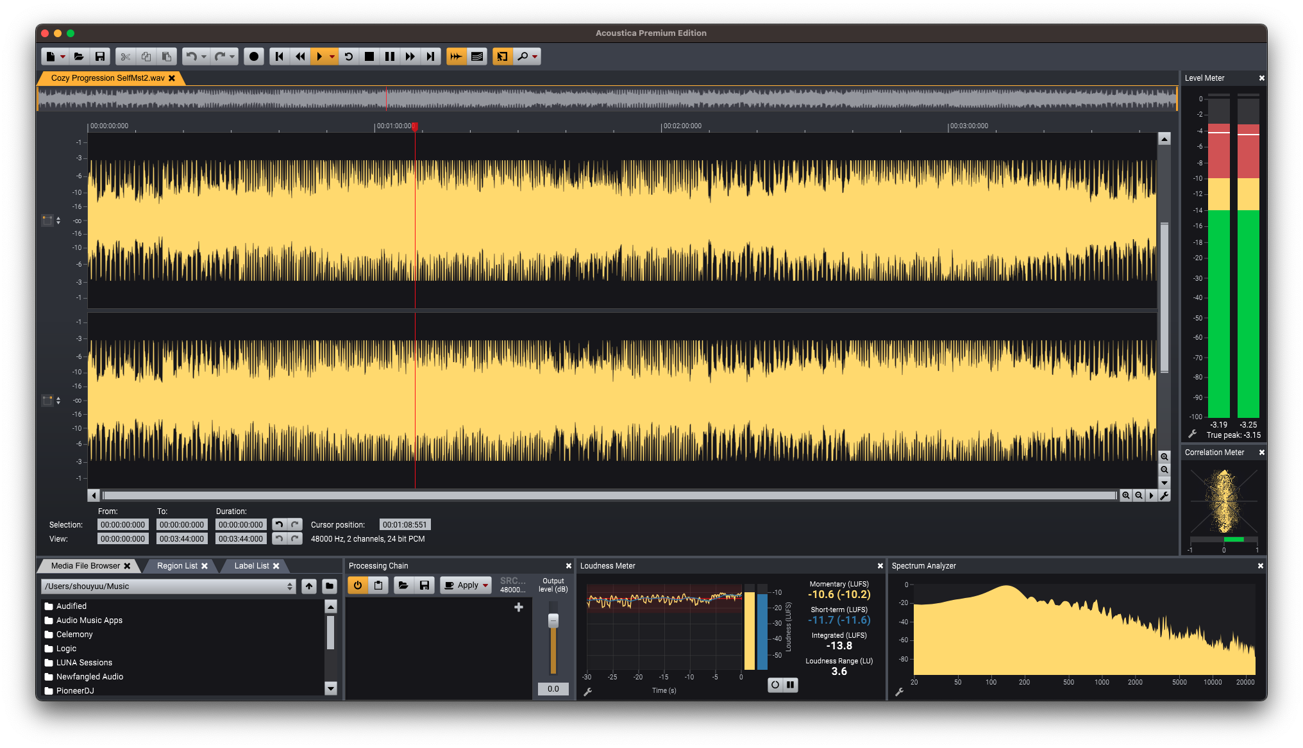Open the Newfangled Audio folder
The width and height of the screenshot is (1303, 748).
pos(89,676)
